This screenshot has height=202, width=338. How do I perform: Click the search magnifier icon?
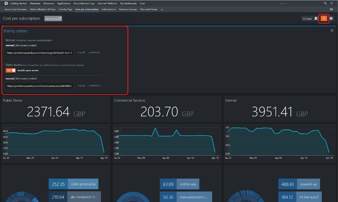point(325,3)
